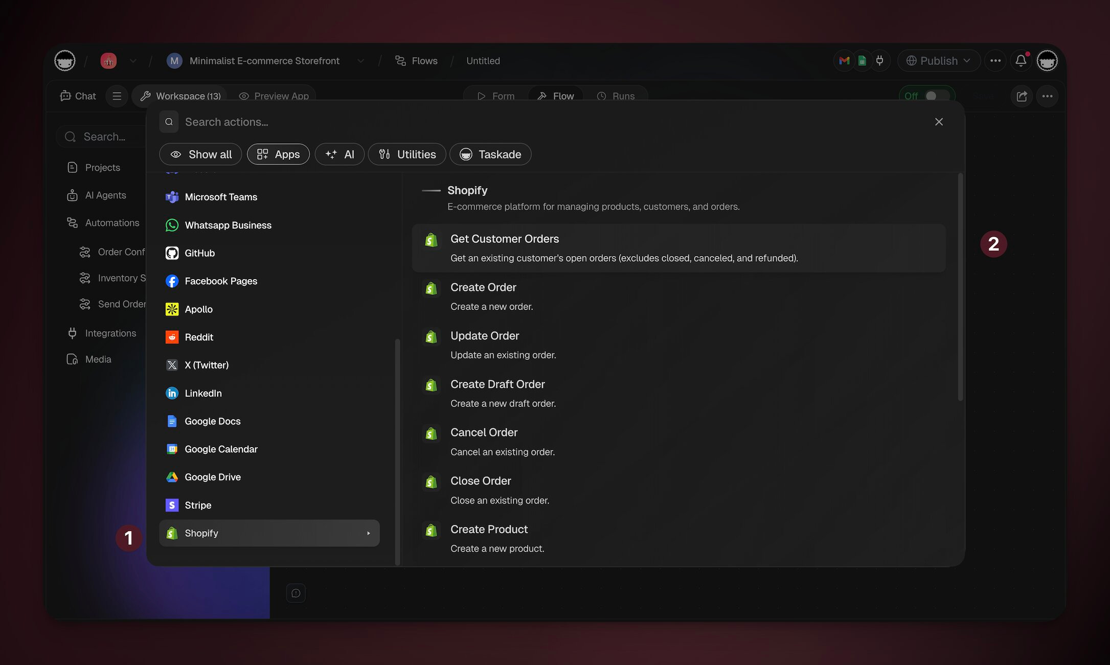The height and width of the screenshot is (665, 1110).
Task: Toggle the Show all filter
Action: (x=200, y=154)
